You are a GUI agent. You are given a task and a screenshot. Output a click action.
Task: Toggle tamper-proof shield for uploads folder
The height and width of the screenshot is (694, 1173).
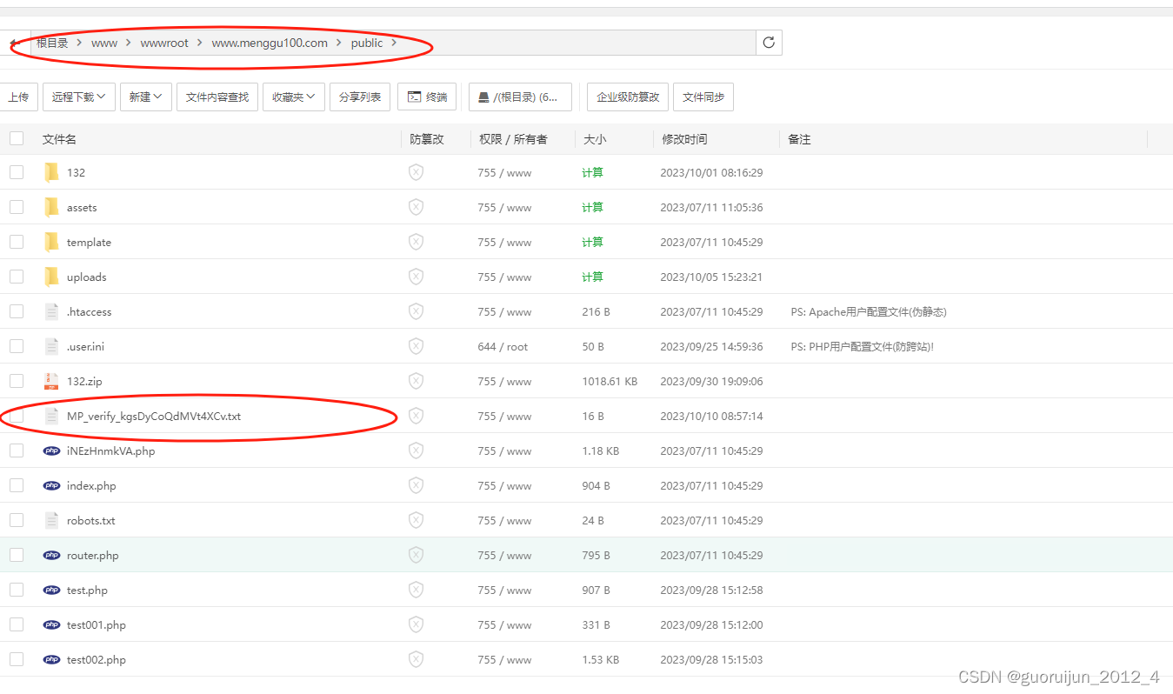[x=416, y=277]
